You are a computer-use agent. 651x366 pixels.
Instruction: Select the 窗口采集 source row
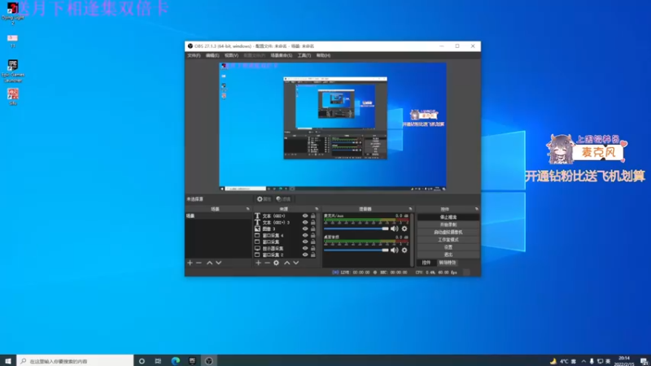coord(286,242)
